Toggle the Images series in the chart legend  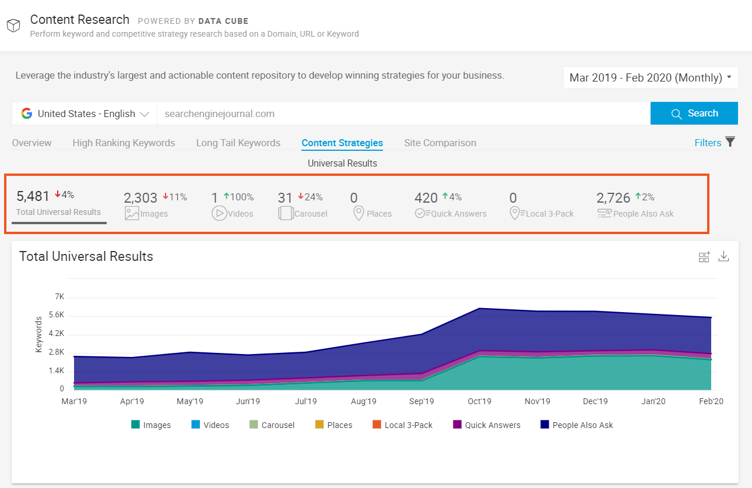tap(150, 425)
